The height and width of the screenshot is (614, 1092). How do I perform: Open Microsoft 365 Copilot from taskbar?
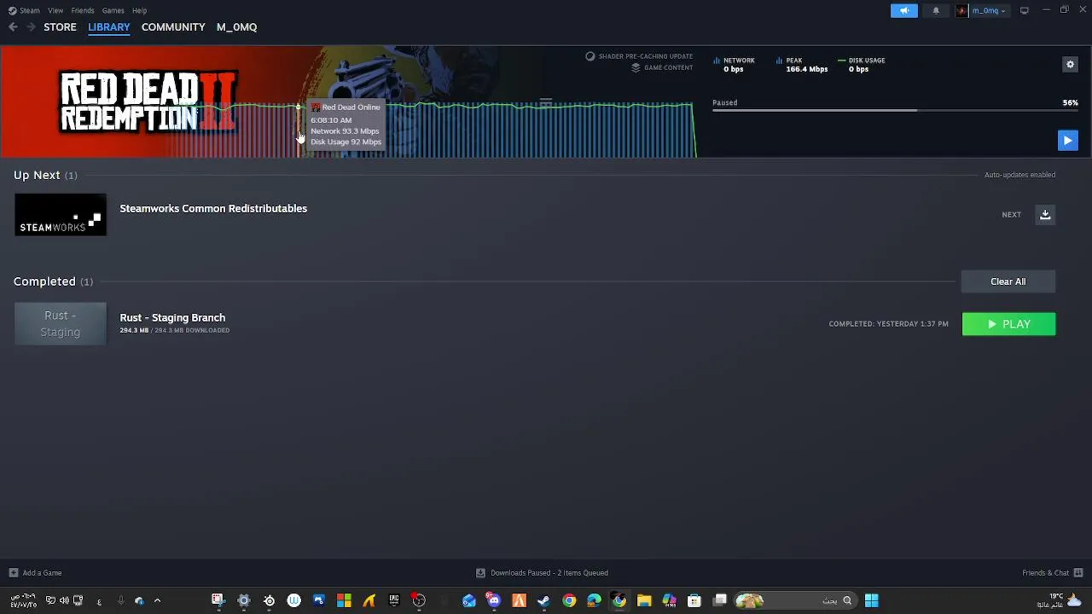(669, 600)
